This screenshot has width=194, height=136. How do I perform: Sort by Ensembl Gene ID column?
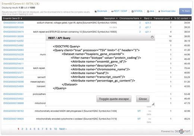tap(12, 19)
